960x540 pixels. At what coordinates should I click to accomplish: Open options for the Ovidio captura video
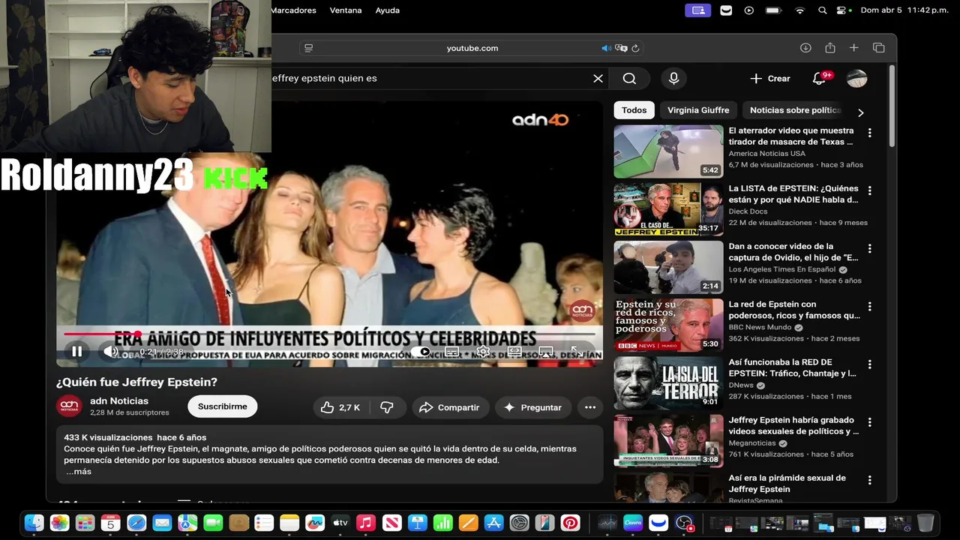pyautogui.click(x=869, y=248)
